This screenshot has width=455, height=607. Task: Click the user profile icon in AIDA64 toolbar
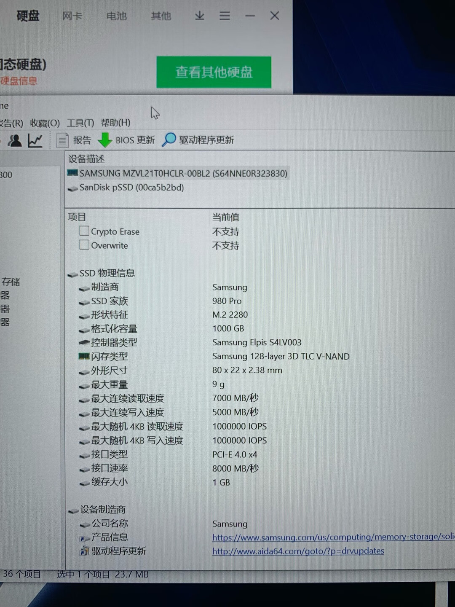[x=15, y=140]
